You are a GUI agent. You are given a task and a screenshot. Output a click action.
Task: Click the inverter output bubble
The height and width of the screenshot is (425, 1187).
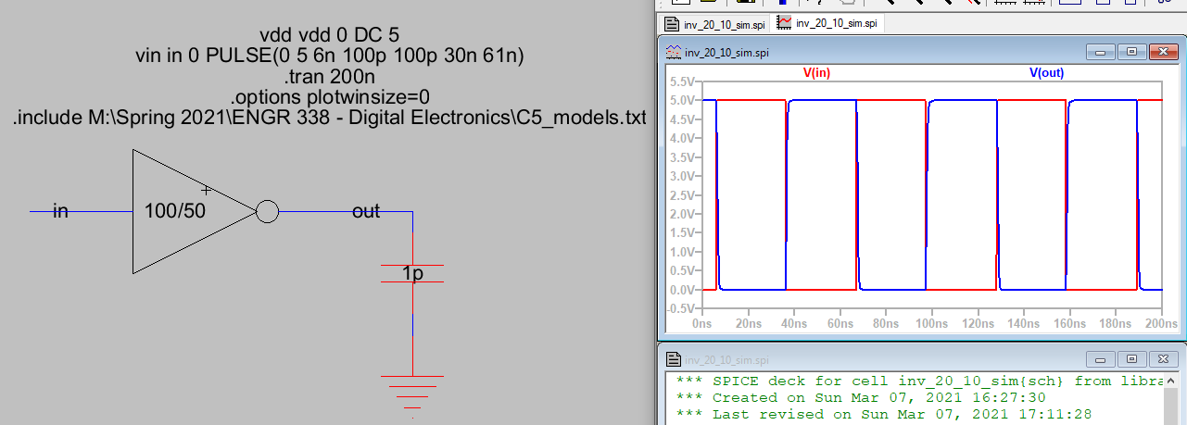click(267, 212)
